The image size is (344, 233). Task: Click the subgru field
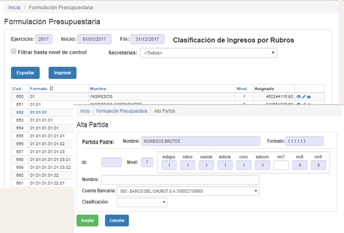tap(169, 165)
